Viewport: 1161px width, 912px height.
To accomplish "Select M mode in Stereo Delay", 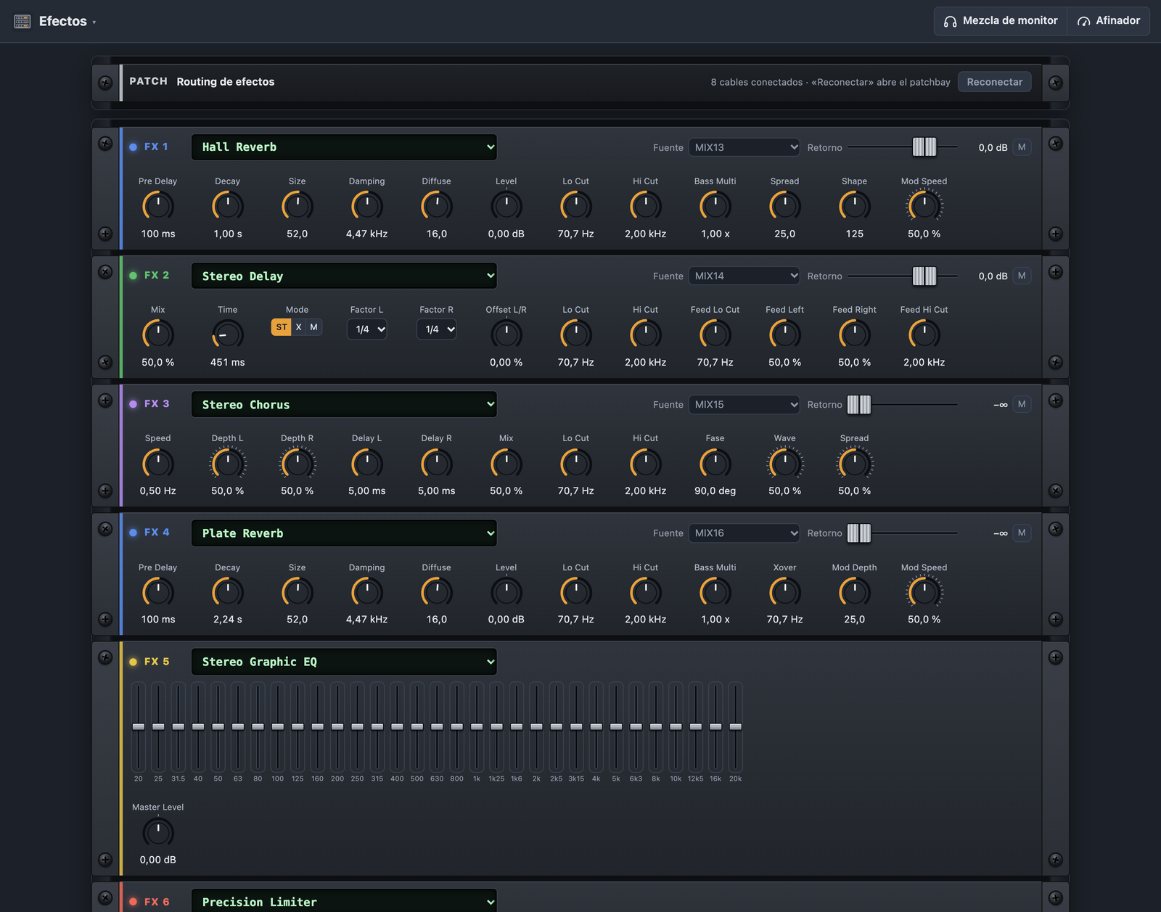I will 313,327.
